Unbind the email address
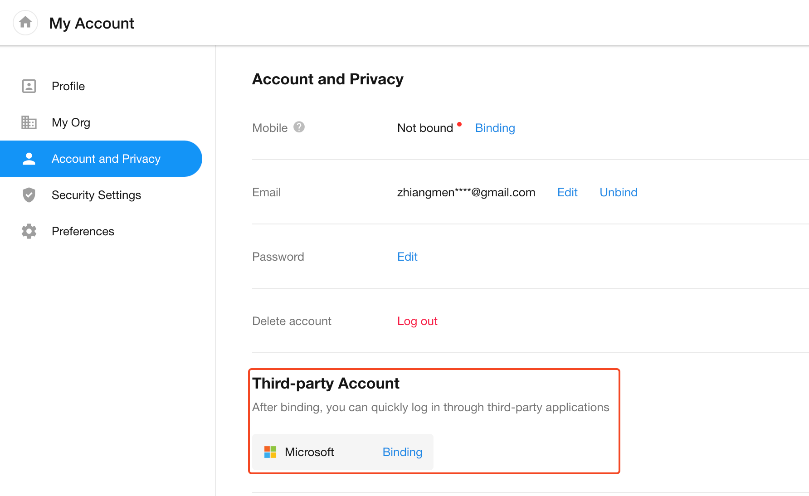 point(618,192)
